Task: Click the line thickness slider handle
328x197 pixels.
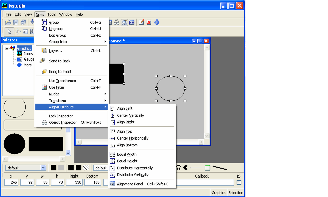Action: pos(207,167)
